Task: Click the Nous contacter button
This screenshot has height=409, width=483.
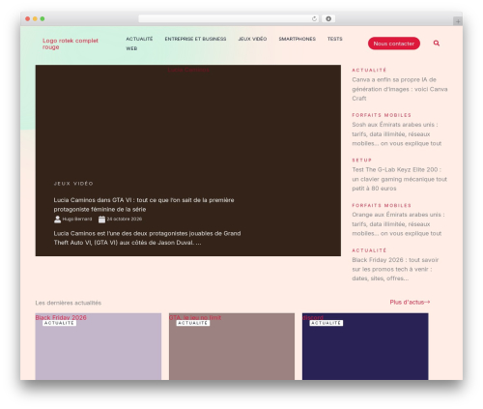Action: [x=394, y=44]
